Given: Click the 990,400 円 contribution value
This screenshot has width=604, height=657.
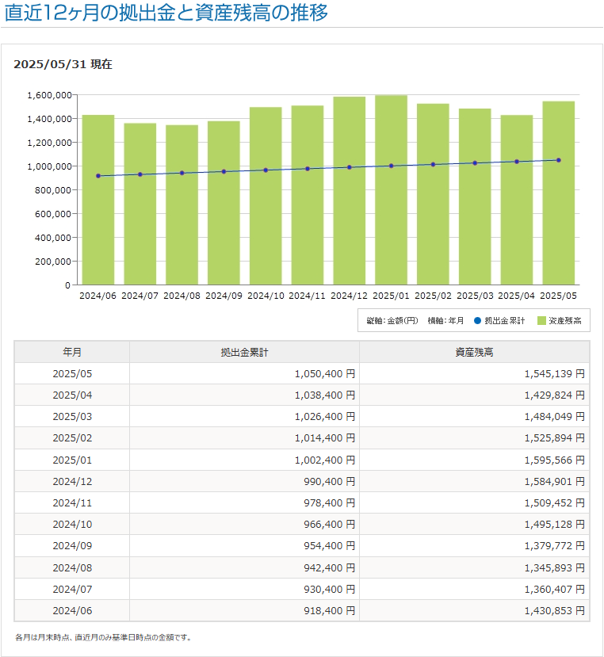Looking at the screenshot, I should click(330, 481).
